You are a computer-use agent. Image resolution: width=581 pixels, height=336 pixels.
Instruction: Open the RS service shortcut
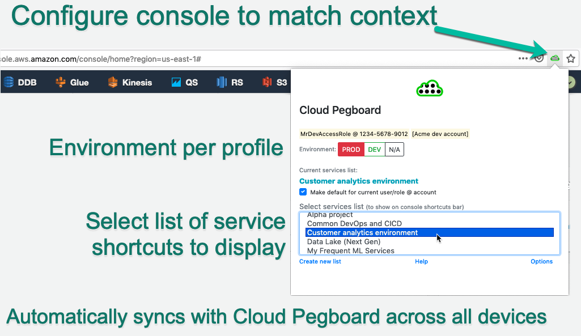click(x=230, y=82)
